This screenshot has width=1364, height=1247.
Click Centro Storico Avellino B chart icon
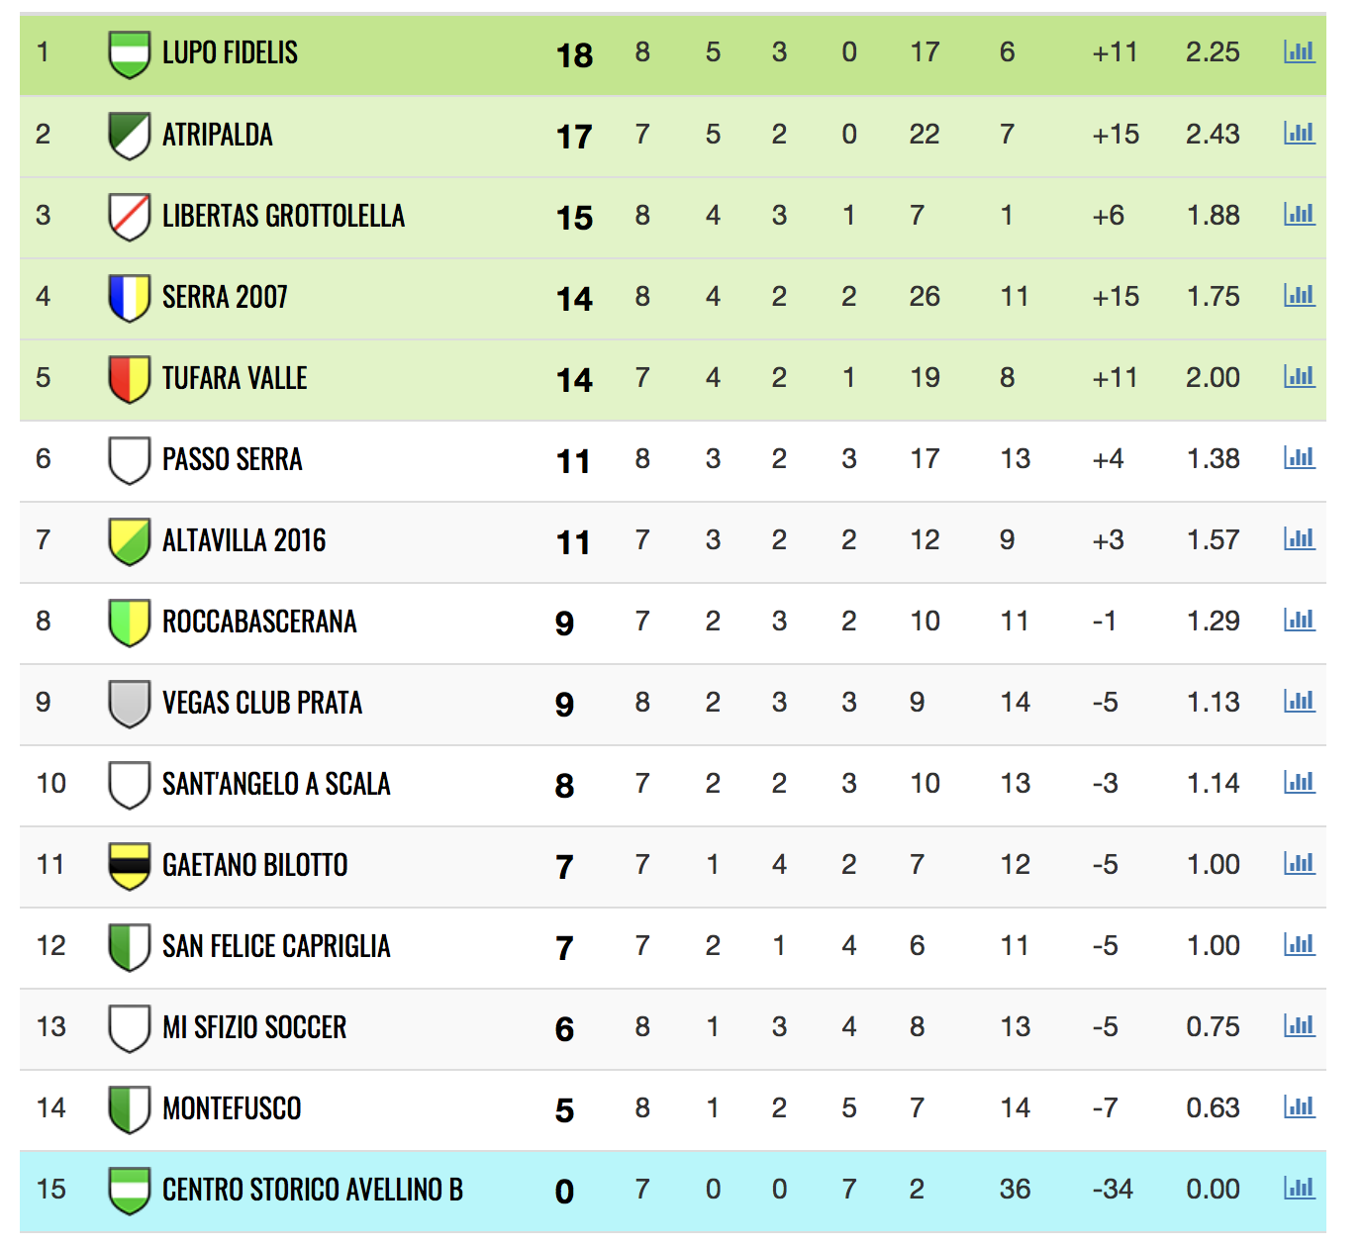1299,1188
